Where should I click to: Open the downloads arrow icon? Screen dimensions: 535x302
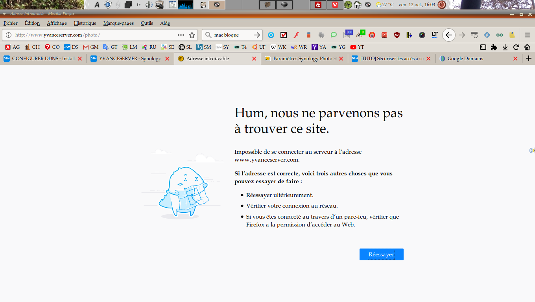(x=505, y=47)
